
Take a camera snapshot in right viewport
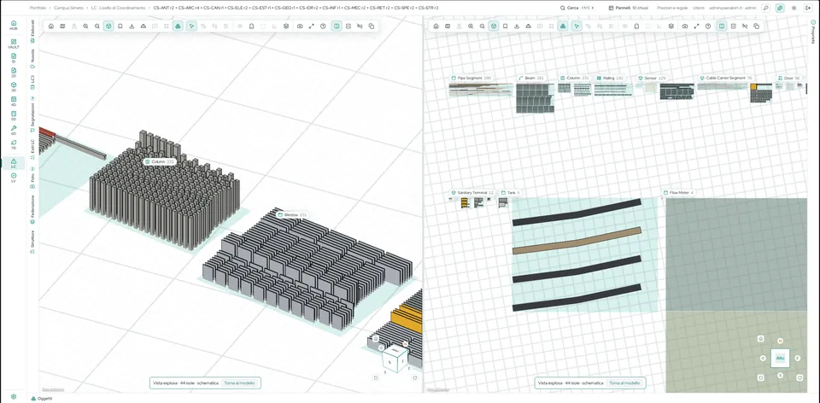coord(685,26)
